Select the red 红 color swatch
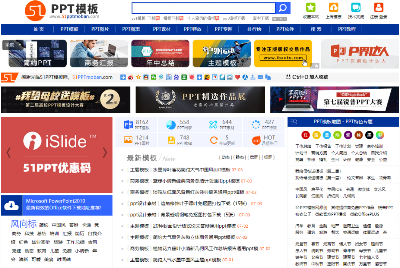This screenshot has height=268, width=400. (305, 135)
